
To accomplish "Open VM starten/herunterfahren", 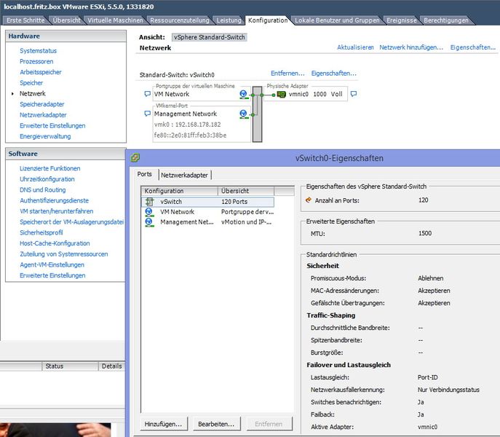I will [x=57, y=211].
